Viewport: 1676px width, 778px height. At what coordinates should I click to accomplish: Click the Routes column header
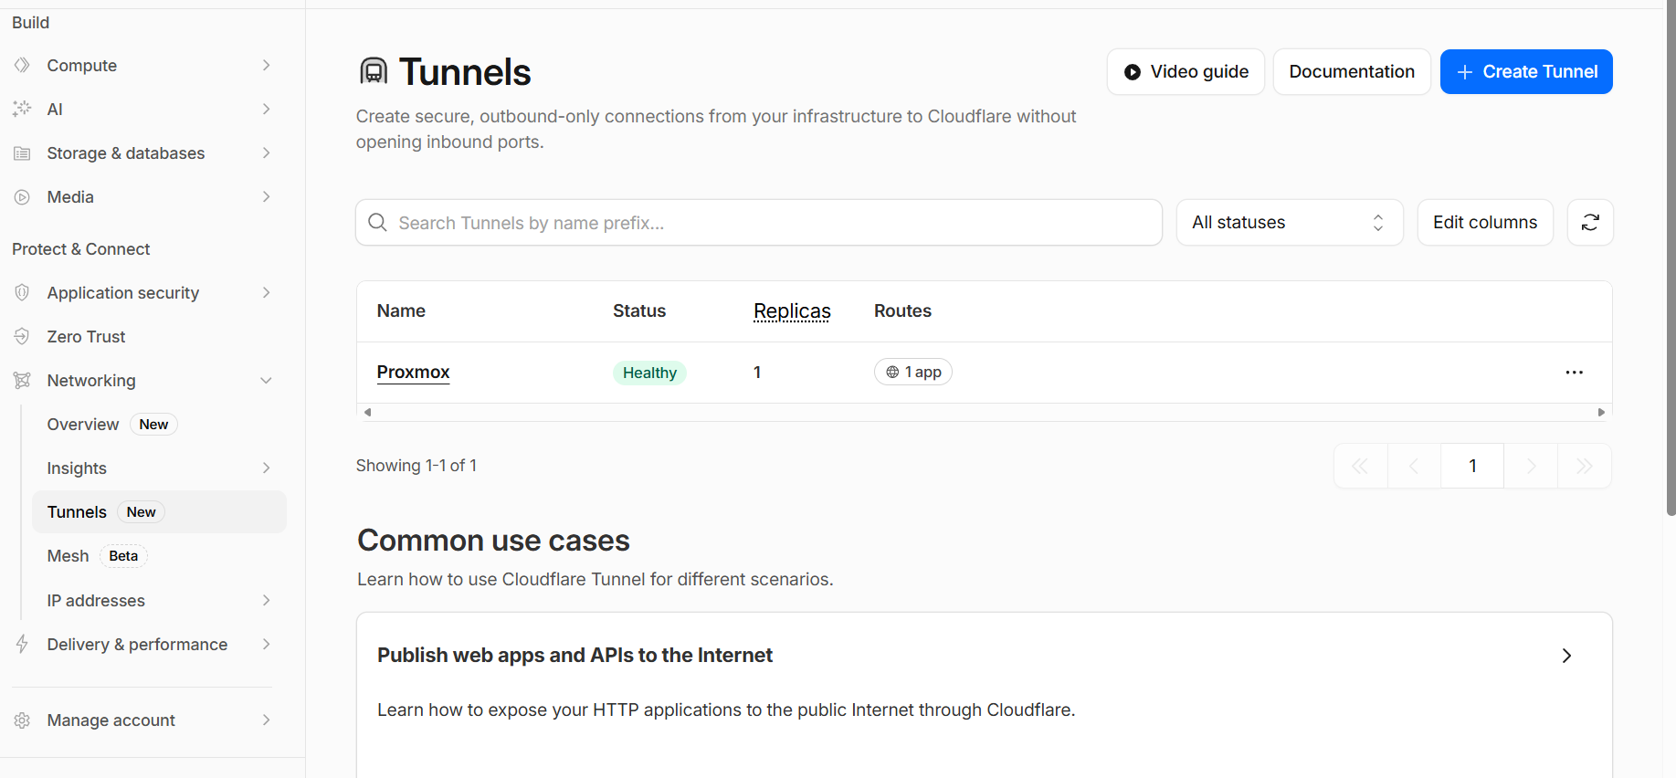point(902,311)
